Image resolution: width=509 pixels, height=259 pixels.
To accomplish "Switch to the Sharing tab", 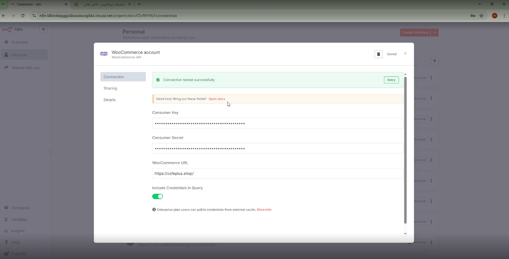I will (x=110, y=88).
